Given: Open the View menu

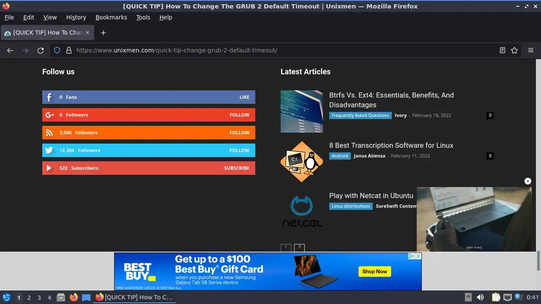Looking at the screenshot, I should click(50, 17).
